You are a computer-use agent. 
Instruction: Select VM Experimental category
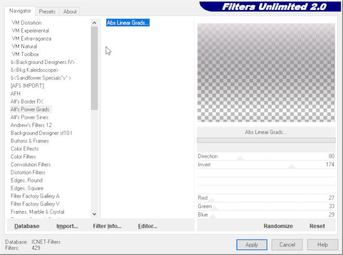click(x=30, y=31)
